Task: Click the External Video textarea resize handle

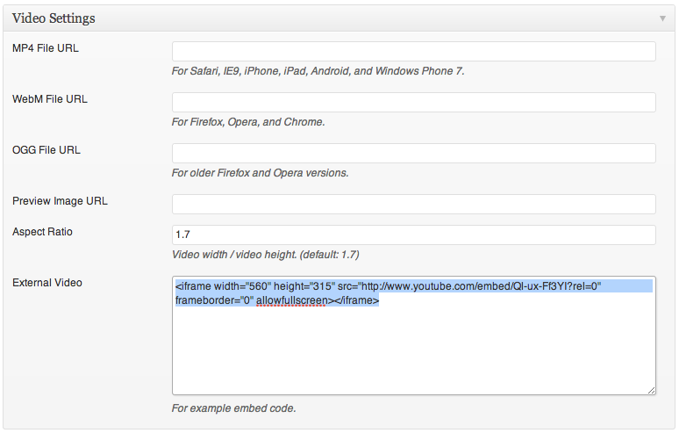Action: pos(651,391)
